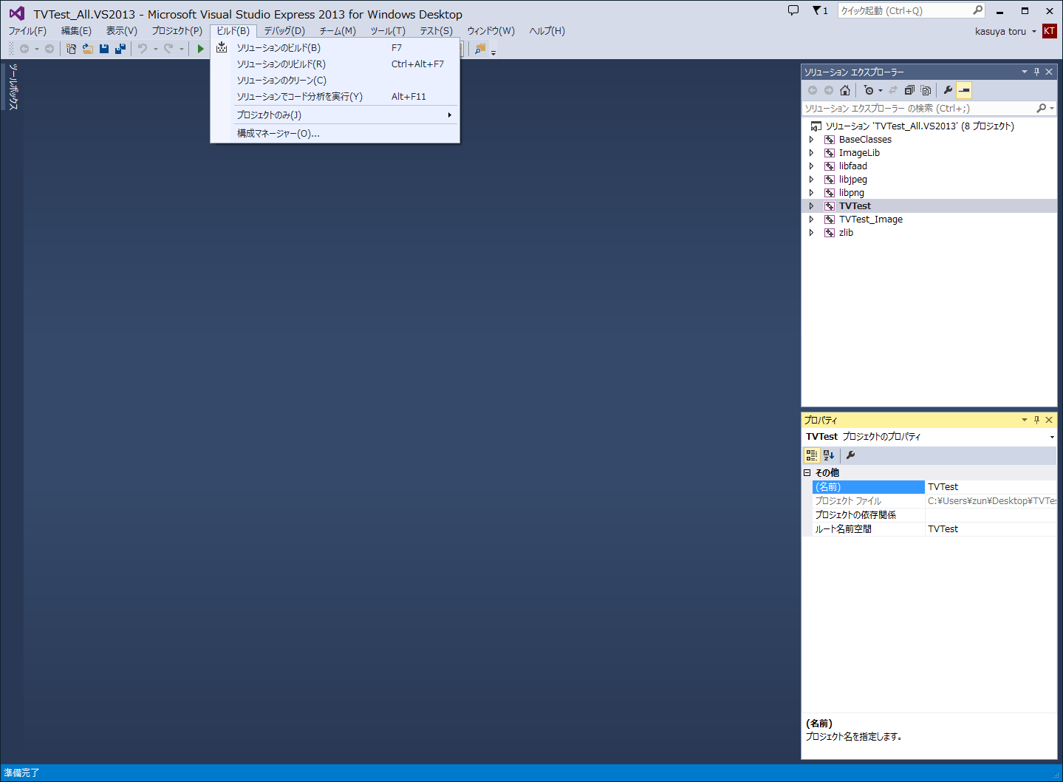
Task: Click the Save All toolbar icon
Action: (x=120, y=49)
